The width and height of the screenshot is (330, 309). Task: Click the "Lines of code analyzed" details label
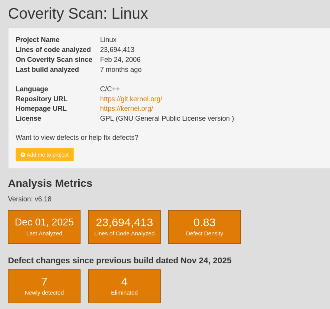tap(53, 50)
